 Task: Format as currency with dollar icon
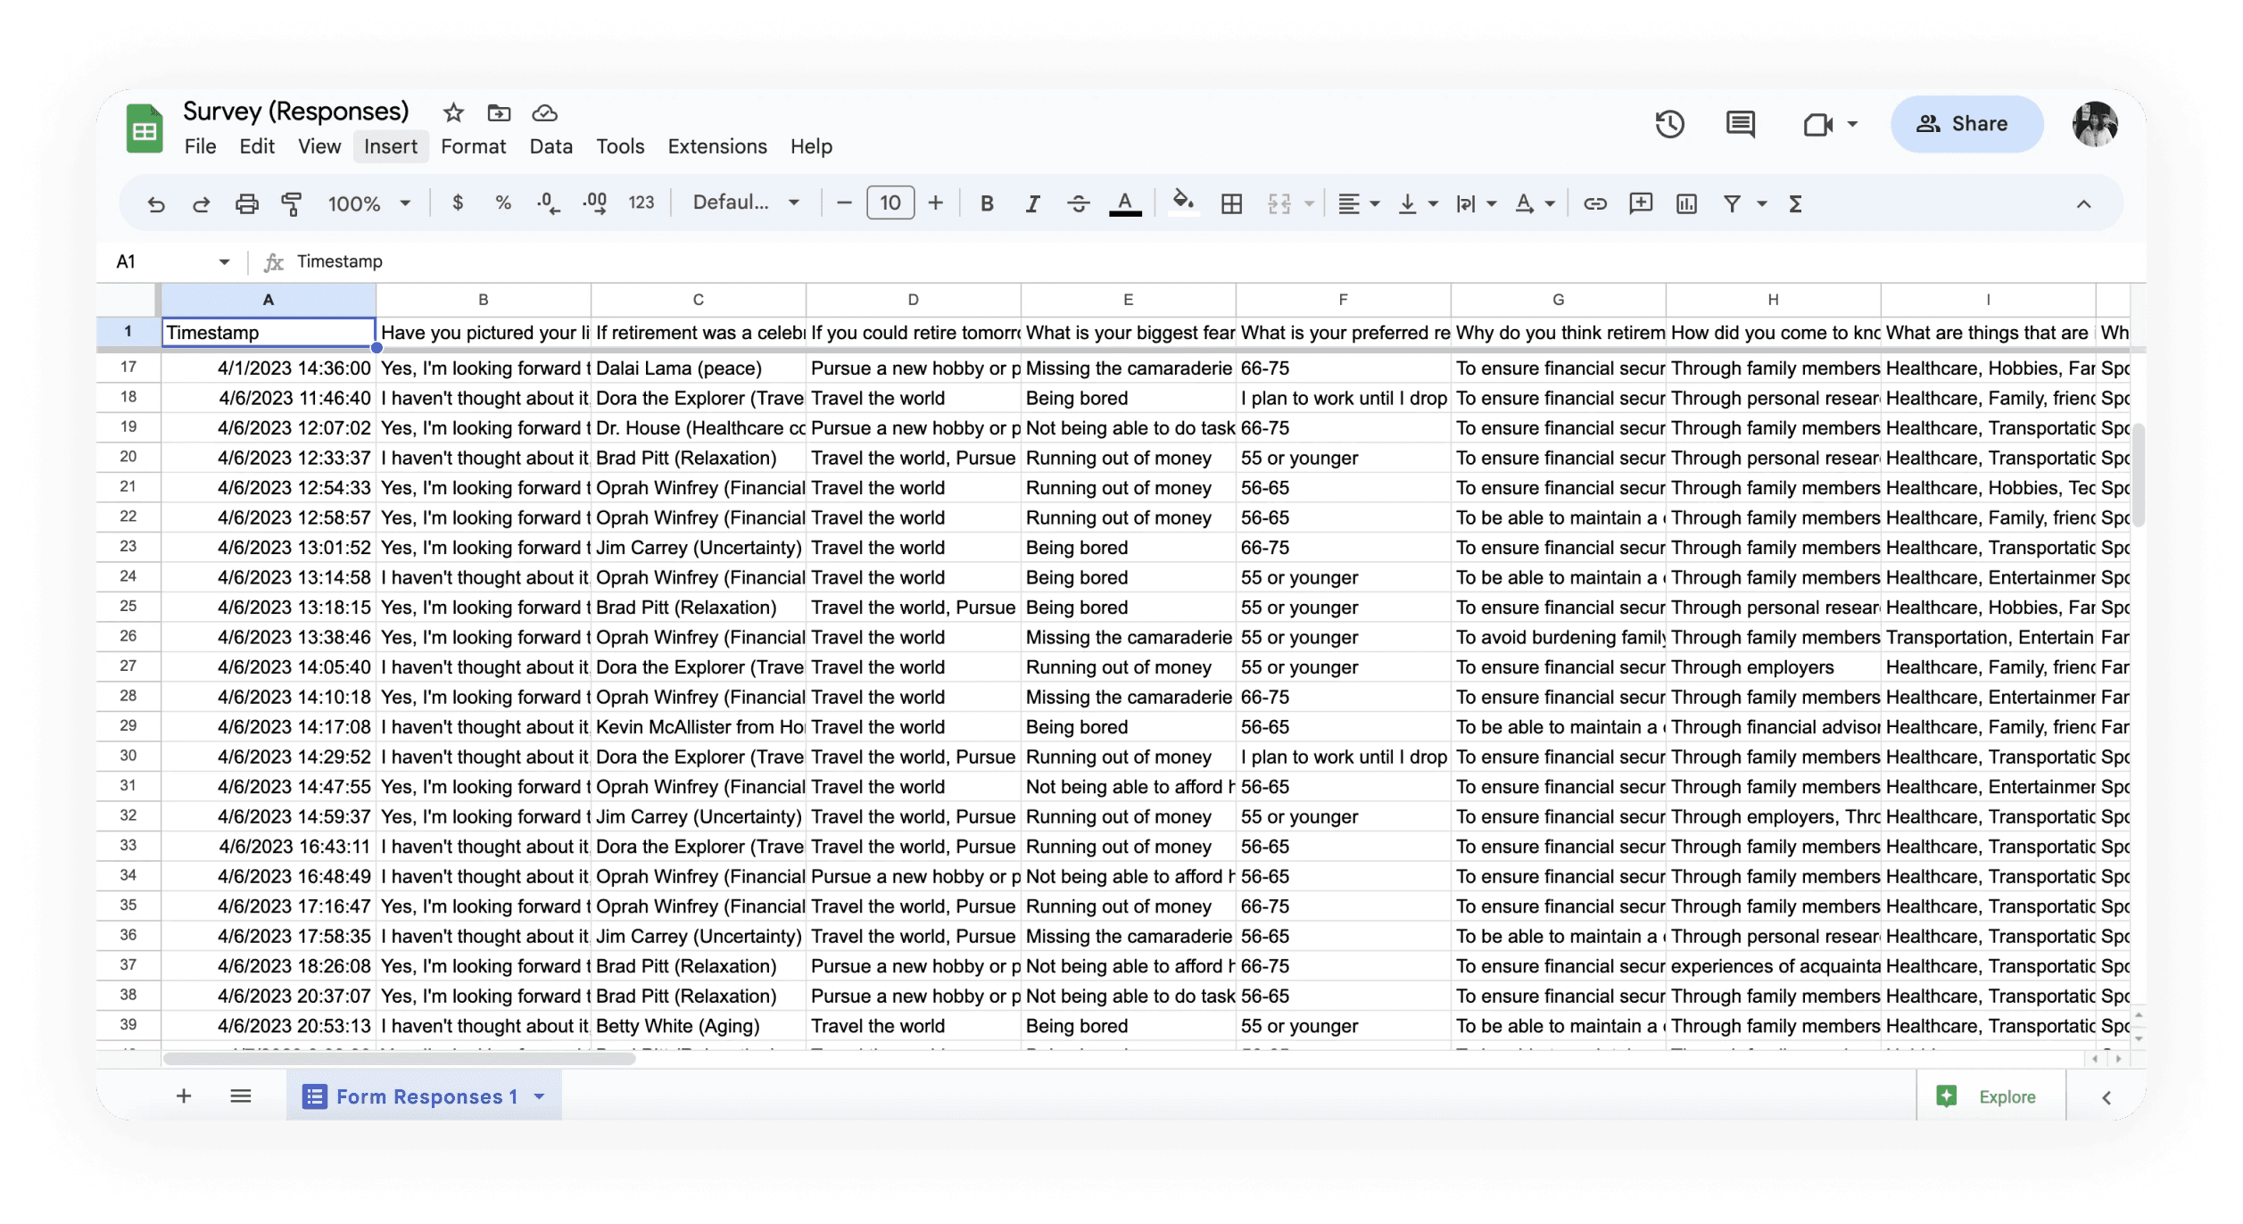coord(458,203)
